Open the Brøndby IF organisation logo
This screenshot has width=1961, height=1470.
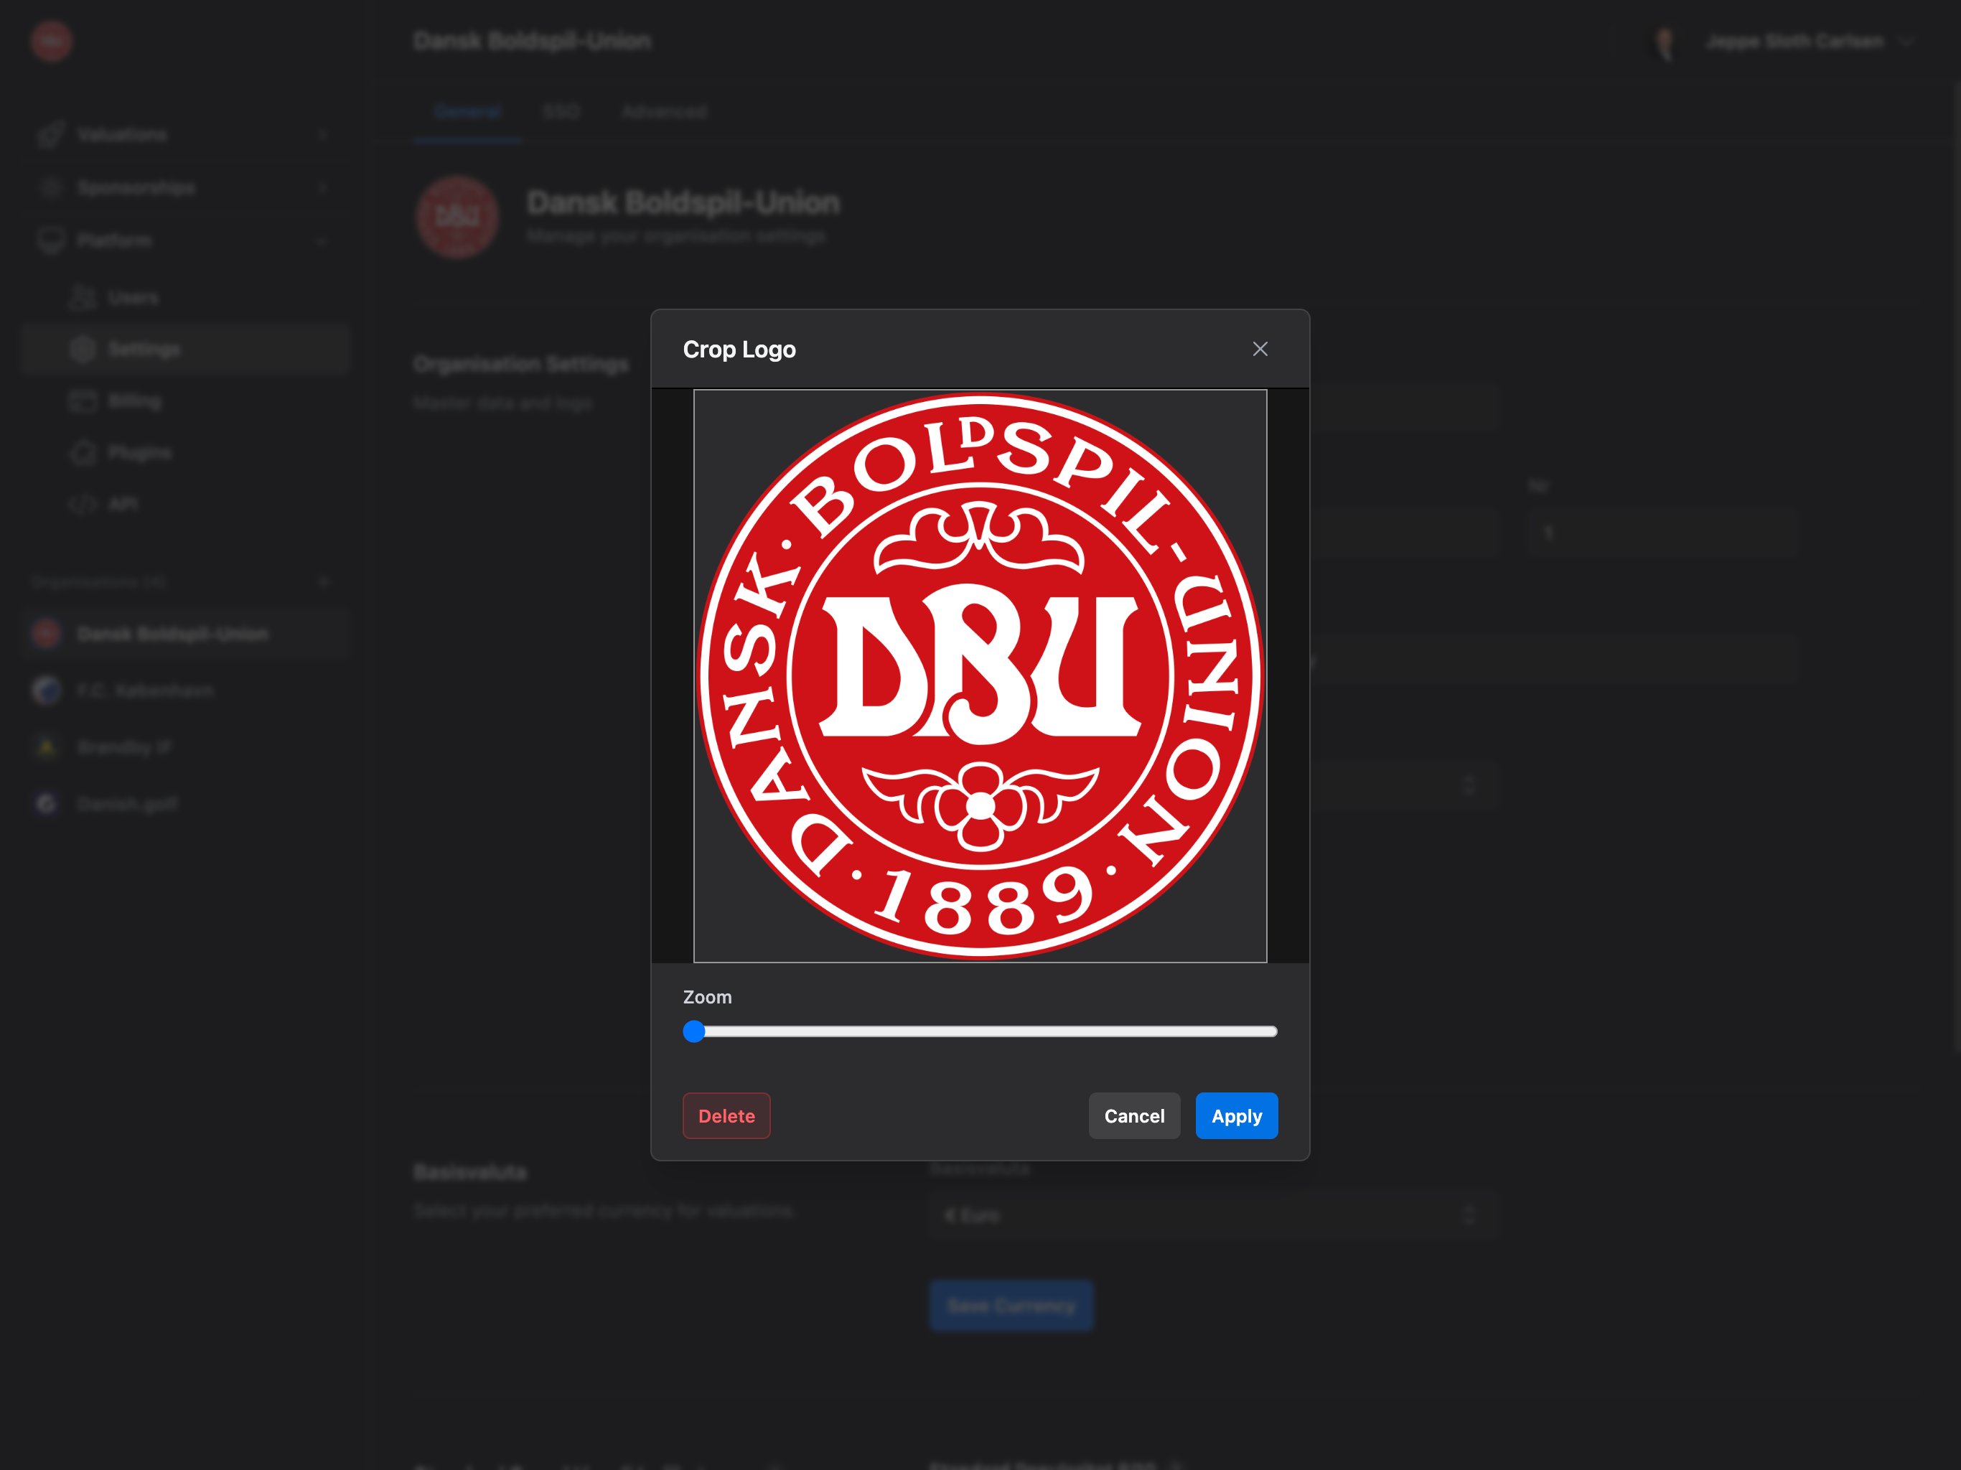pos(46,746)
